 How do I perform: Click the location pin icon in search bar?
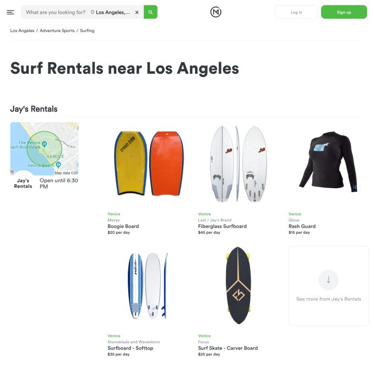click(93, 12)
